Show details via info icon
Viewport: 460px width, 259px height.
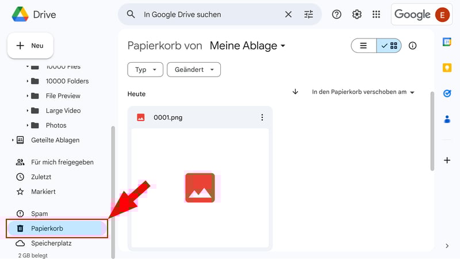(x=412, y=46)
